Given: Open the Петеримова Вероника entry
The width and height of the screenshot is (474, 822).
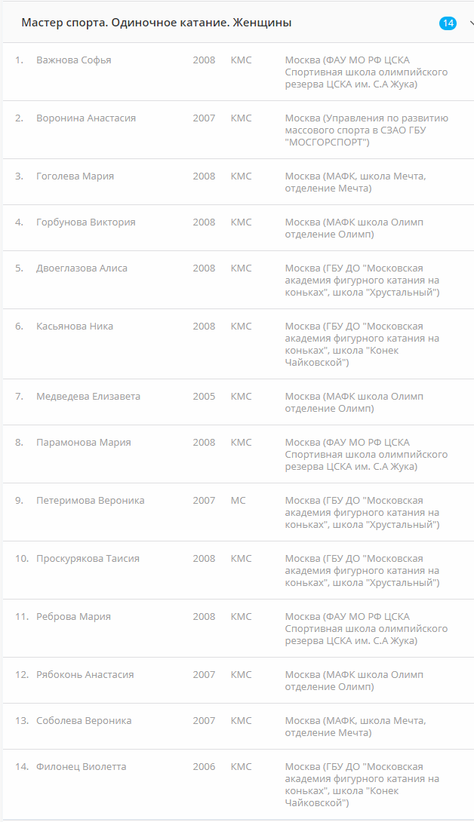Looking at the screenshot, I should (x=91, y=501).
